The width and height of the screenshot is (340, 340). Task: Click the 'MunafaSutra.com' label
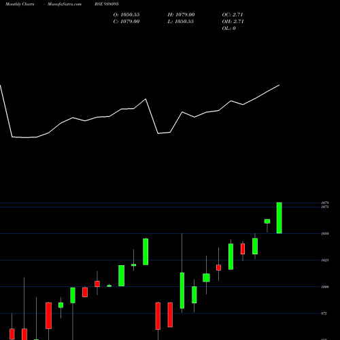coord(65,4)
